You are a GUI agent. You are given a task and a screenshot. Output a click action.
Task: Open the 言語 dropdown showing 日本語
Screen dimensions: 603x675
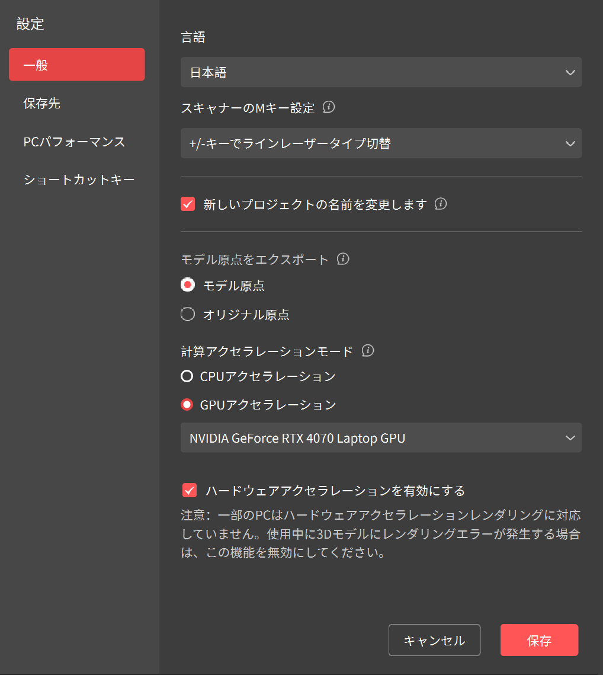(381, 72)
